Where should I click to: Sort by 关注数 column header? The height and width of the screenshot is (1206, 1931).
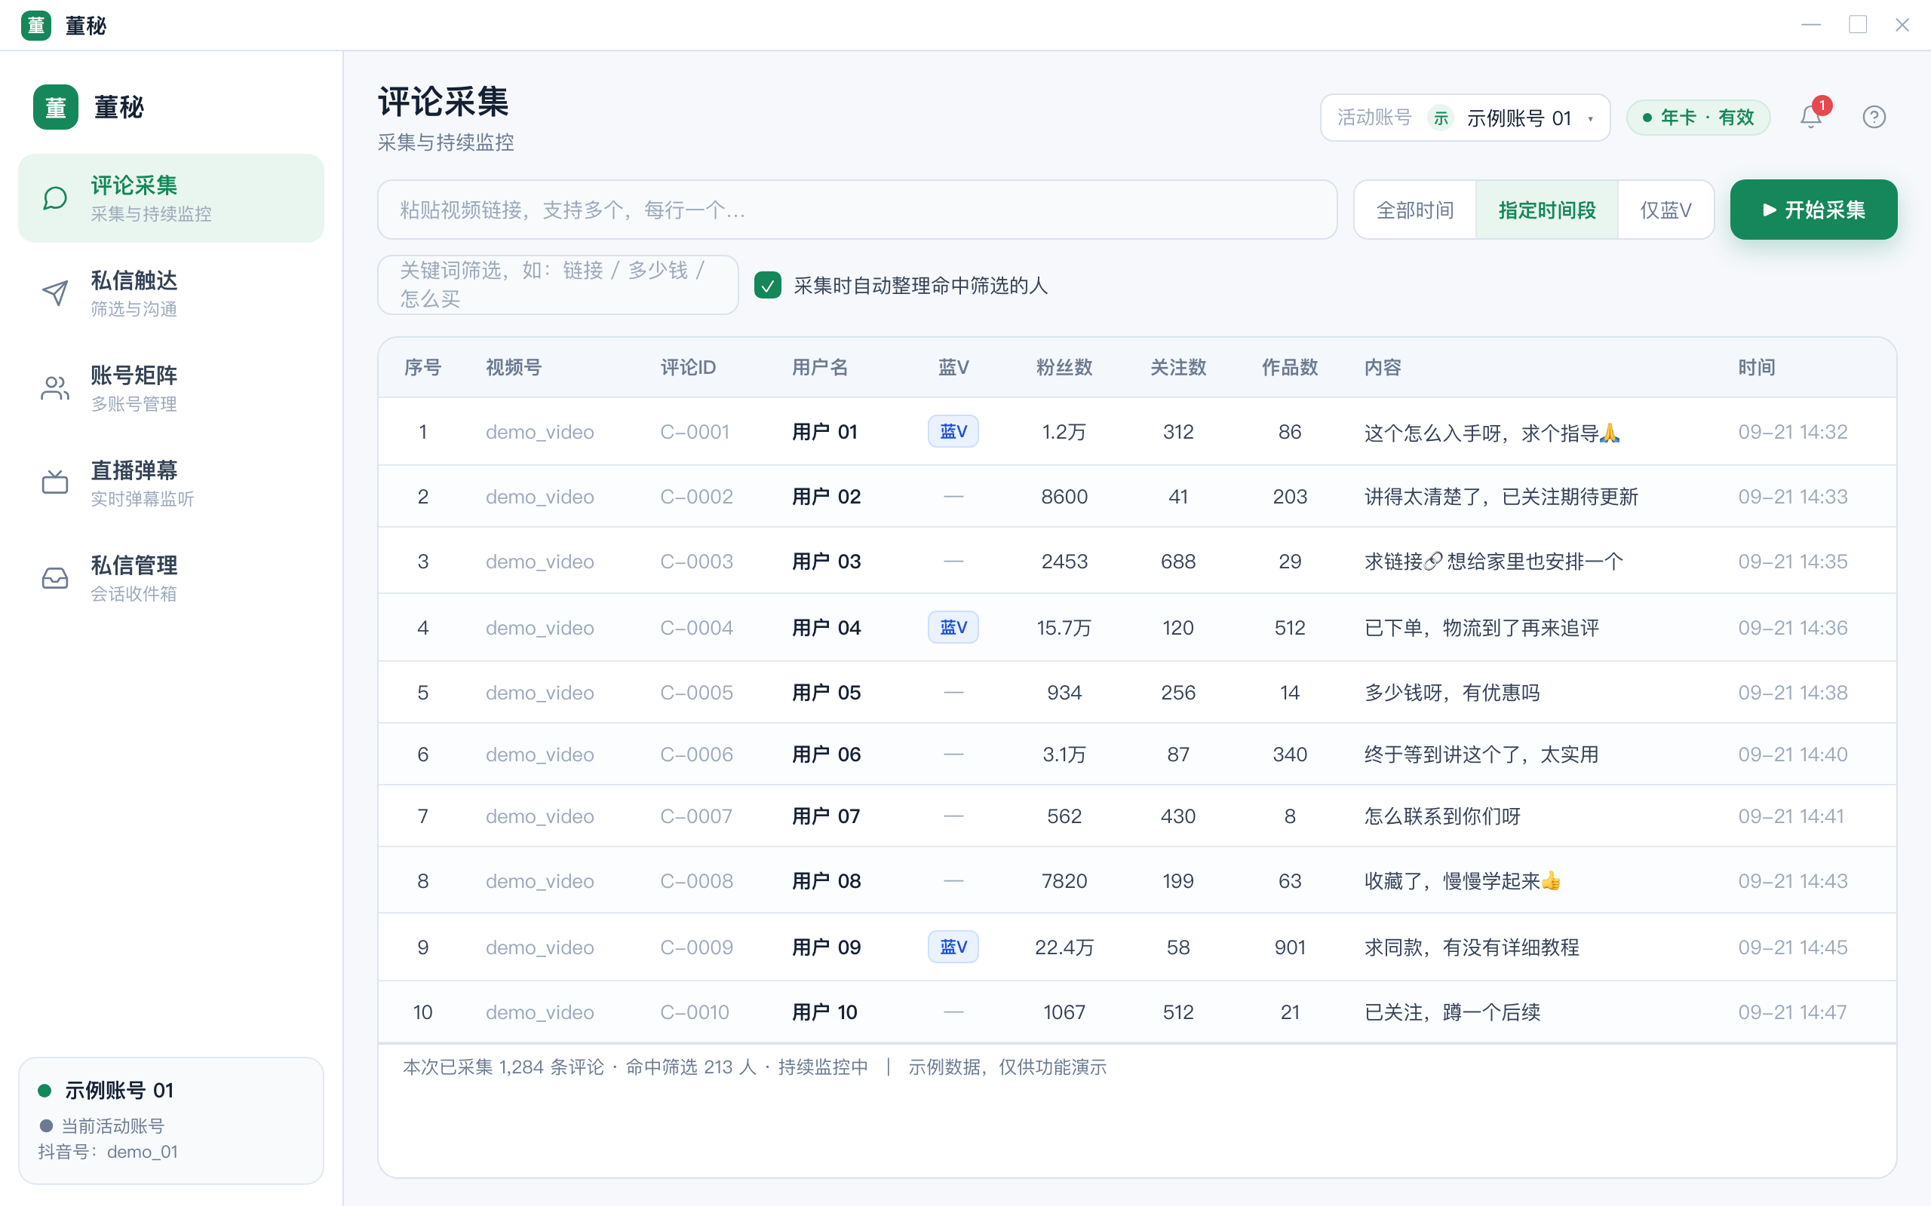(x=1177, y=368)
